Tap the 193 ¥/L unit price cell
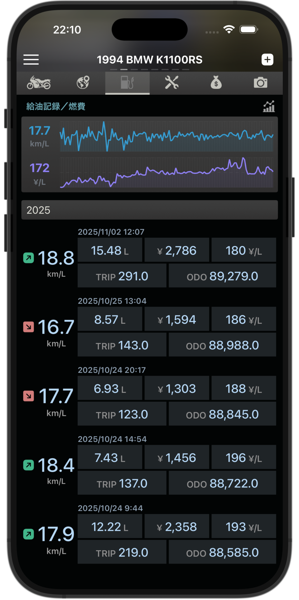Screen dimensions: 299x600 (244, 527)
